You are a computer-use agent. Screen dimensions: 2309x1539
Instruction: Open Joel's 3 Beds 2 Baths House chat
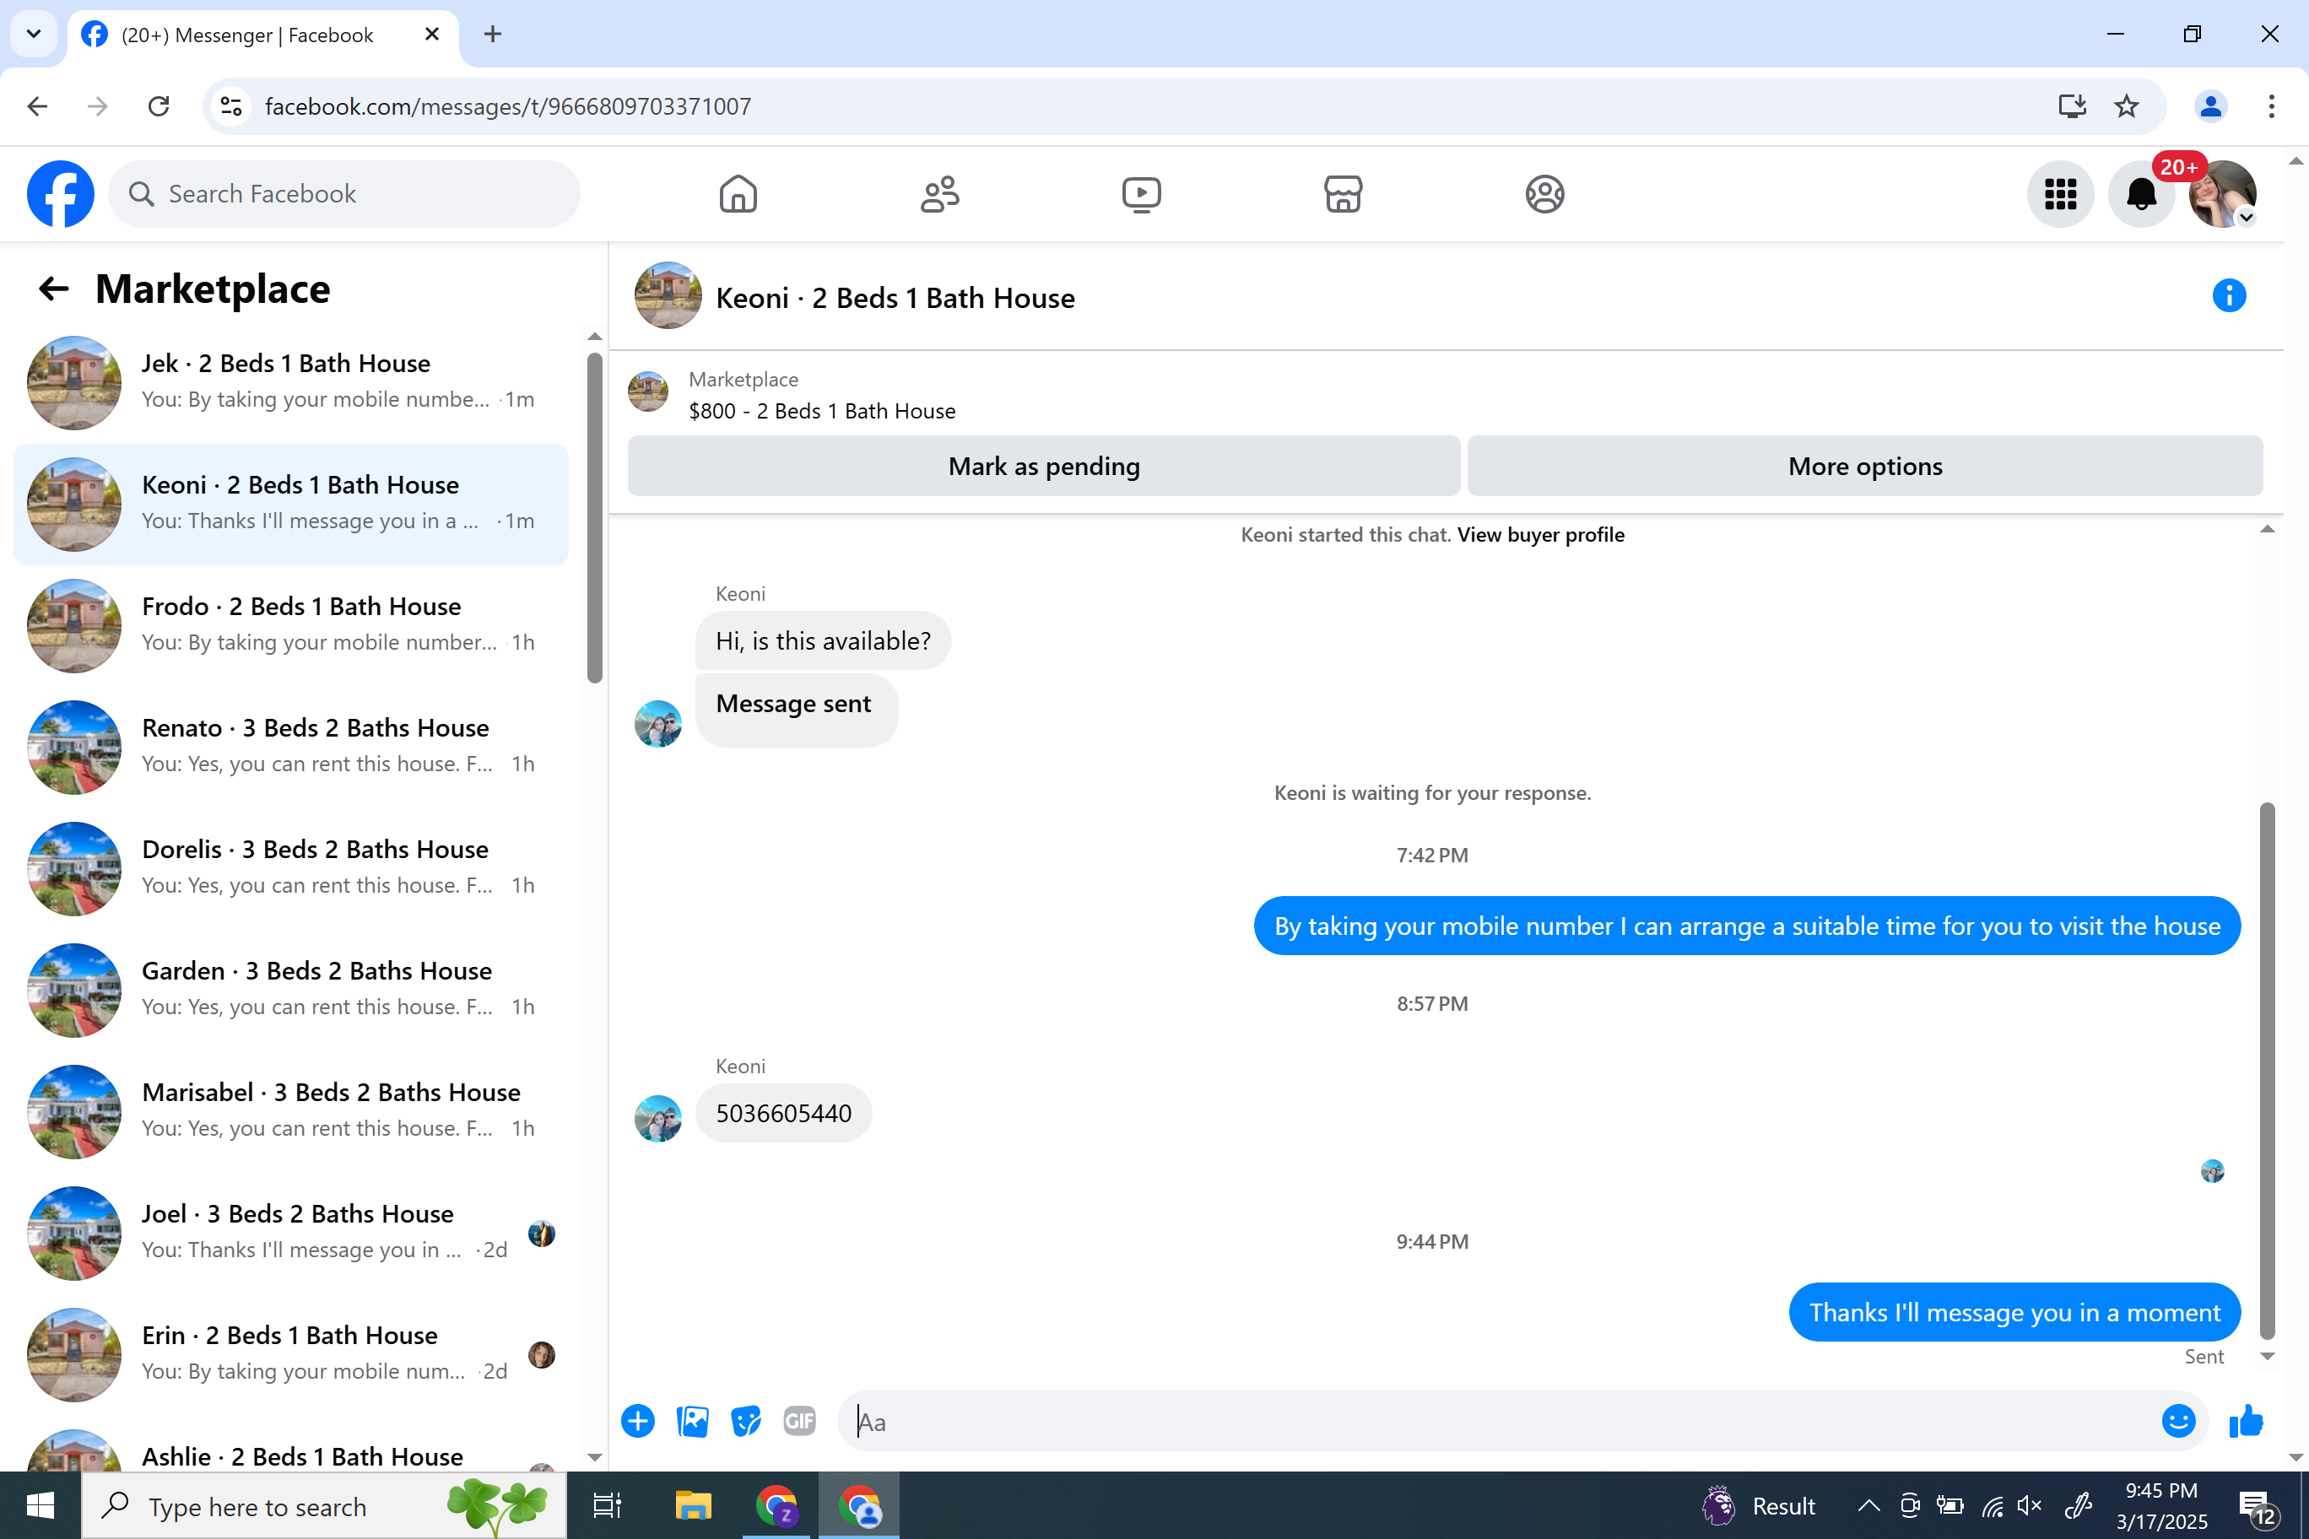291,1233
